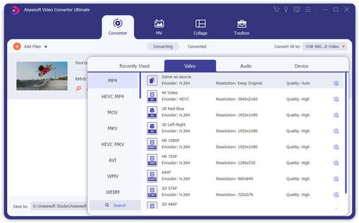
Task: Click the Aiseesoft app logo
Action: (14, 10)
